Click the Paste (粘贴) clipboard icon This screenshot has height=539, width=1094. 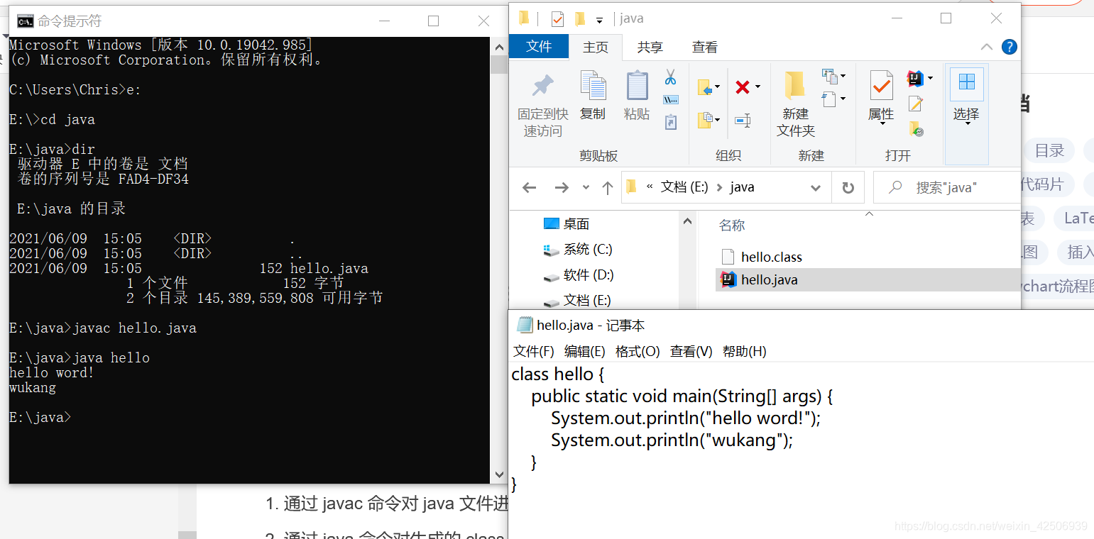coord(637,86)
